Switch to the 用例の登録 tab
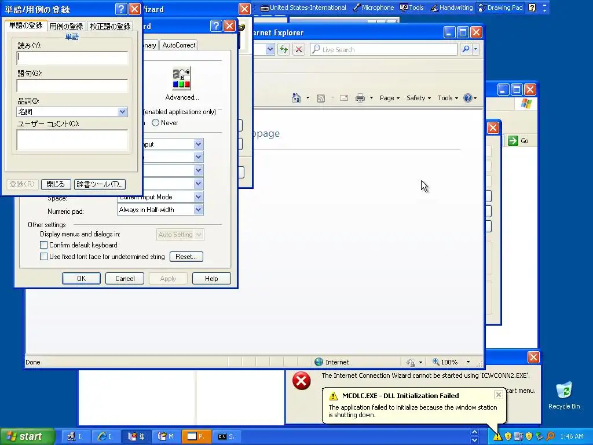Viewport: 593px width, 445px height. coord(66,26)
